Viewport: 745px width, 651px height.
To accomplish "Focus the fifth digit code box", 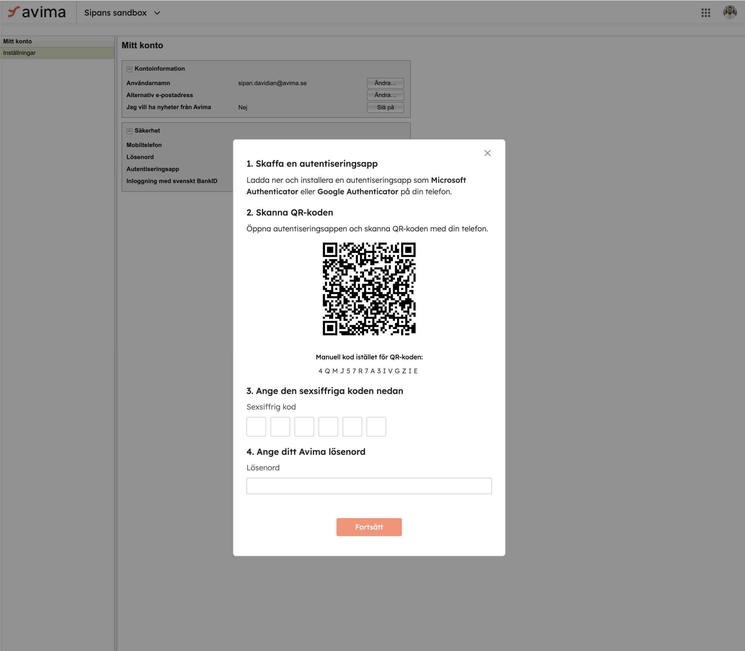I will pyautogui.click(x=352, y=426).
